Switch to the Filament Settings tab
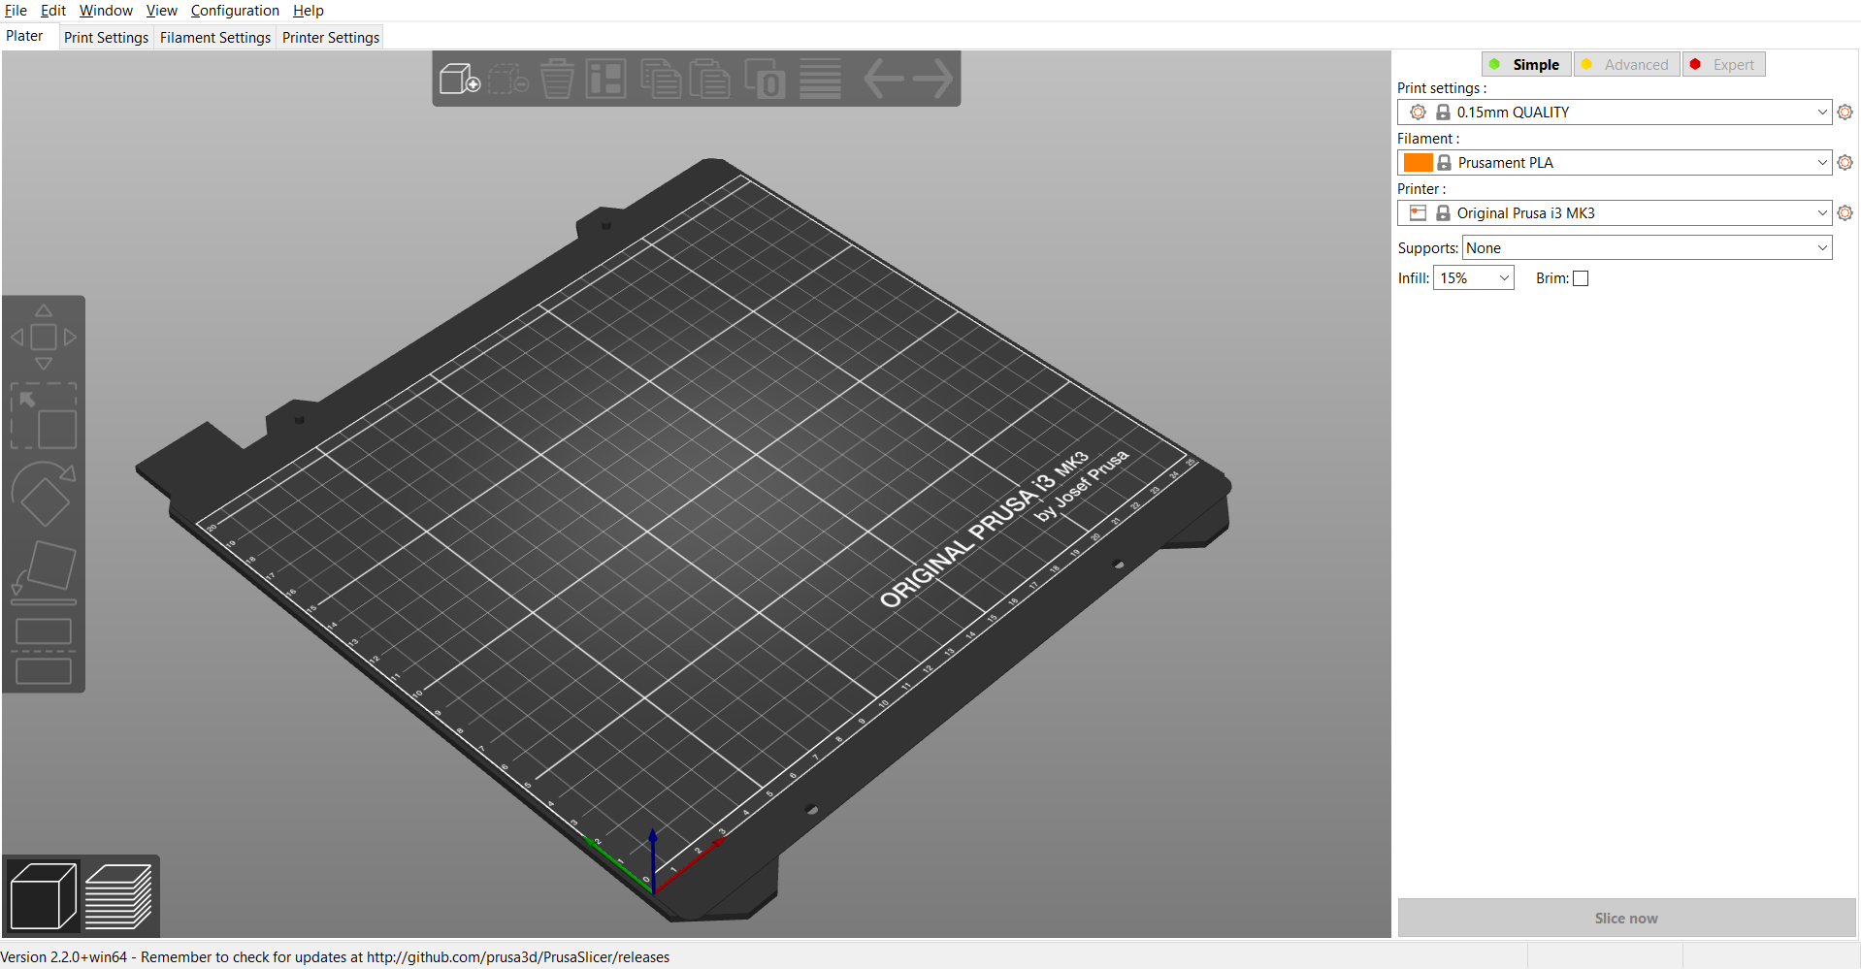1861x969 pixels. 215,38
